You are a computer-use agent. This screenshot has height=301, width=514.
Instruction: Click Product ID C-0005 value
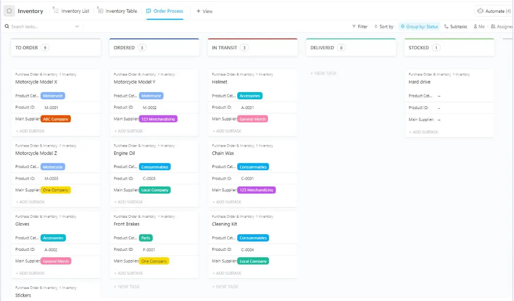click(149, 179)
